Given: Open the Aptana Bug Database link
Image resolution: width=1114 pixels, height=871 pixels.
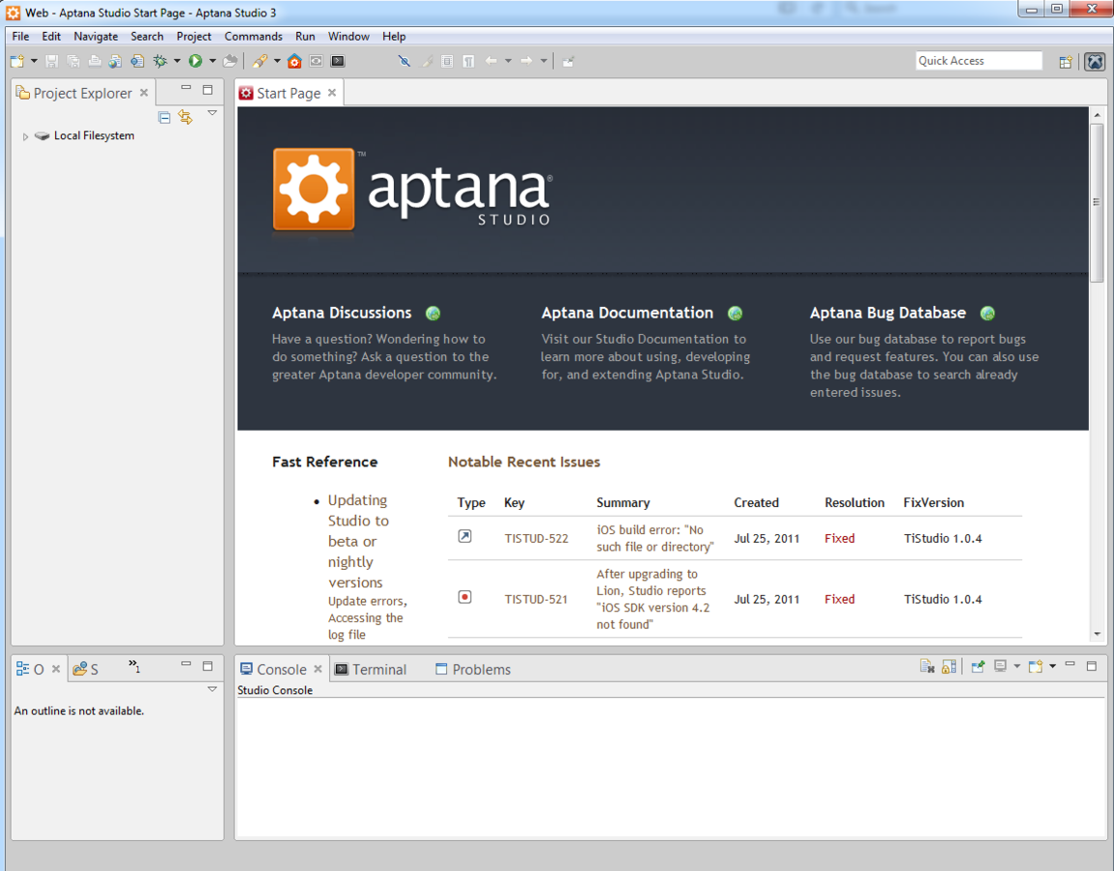Looking at the screenshot, I should [888, 313].
